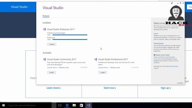The width and height of the screenshot is (192, 108).
Task: Click Sign up link on webpage
Action: [x=166, y=88]
